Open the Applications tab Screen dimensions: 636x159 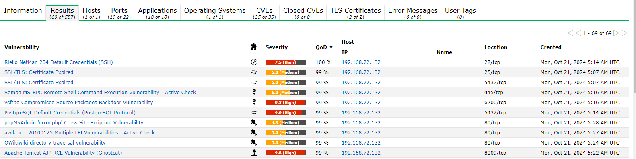157,13
